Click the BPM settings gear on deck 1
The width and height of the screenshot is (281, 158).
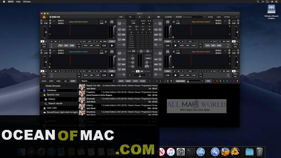click(106, 22)
